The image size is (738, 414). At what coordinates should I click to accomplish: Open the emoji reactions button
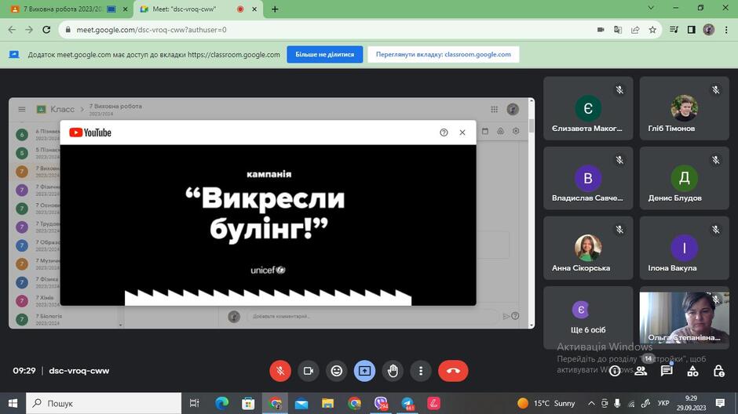[x=337, y=371]
